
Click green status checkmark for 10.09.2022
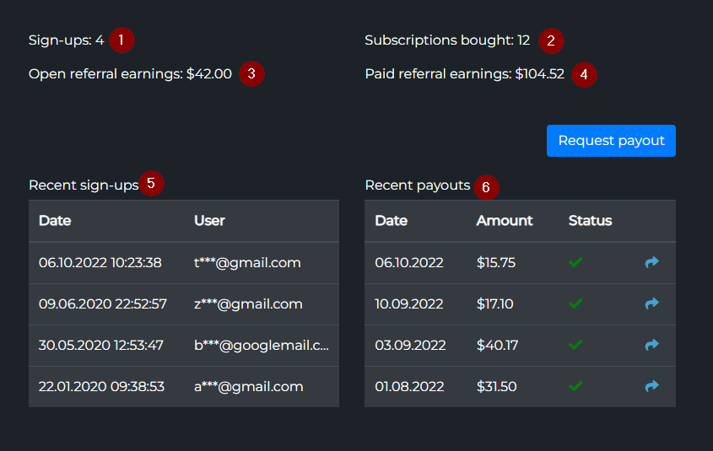coord(575,303)
